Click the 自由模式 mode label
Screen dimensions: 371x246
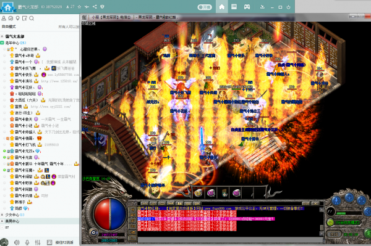pyautogui.click(x=9, y=27)
